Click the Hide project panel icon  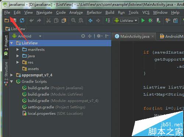tap(107, 36)
